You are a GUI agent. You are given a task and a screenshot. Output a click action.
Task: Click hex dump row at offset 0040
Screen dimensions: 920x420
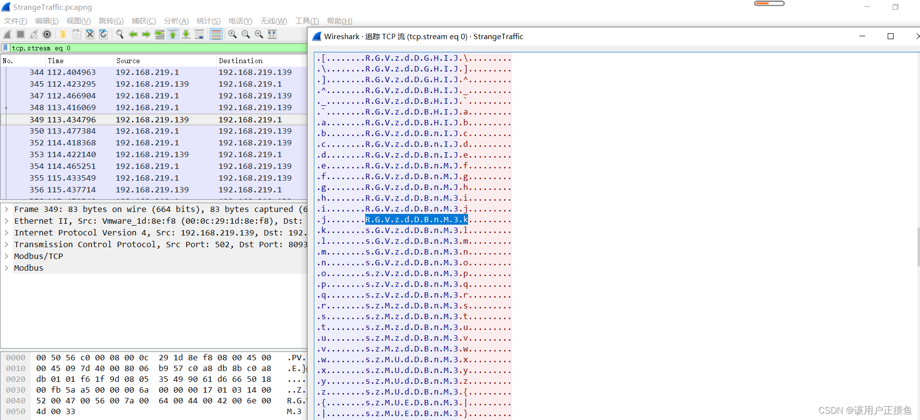click(x=154, y=400)
